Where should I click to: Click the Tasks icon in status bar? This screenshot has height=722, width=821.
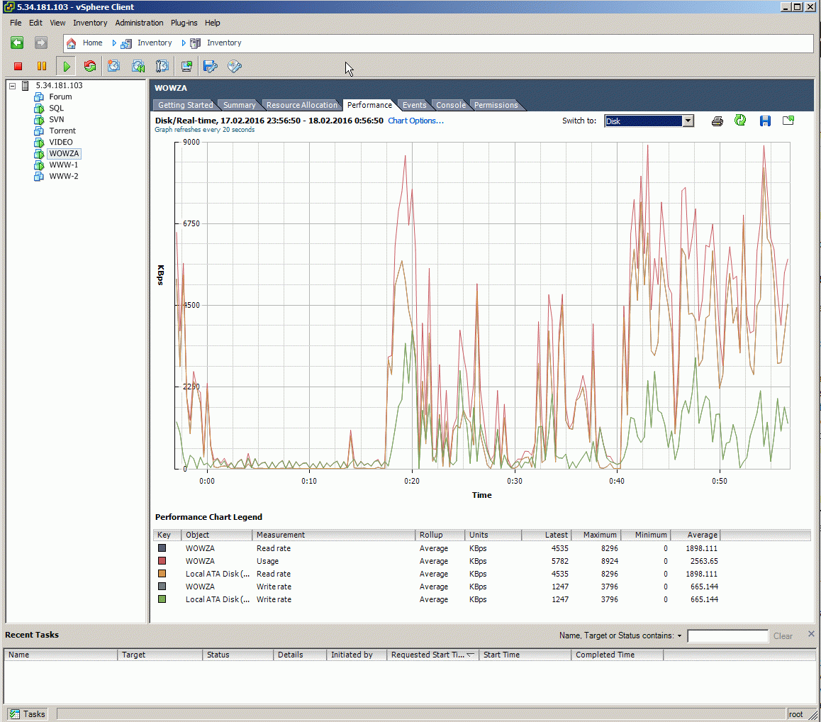click(x=15, y=713)
